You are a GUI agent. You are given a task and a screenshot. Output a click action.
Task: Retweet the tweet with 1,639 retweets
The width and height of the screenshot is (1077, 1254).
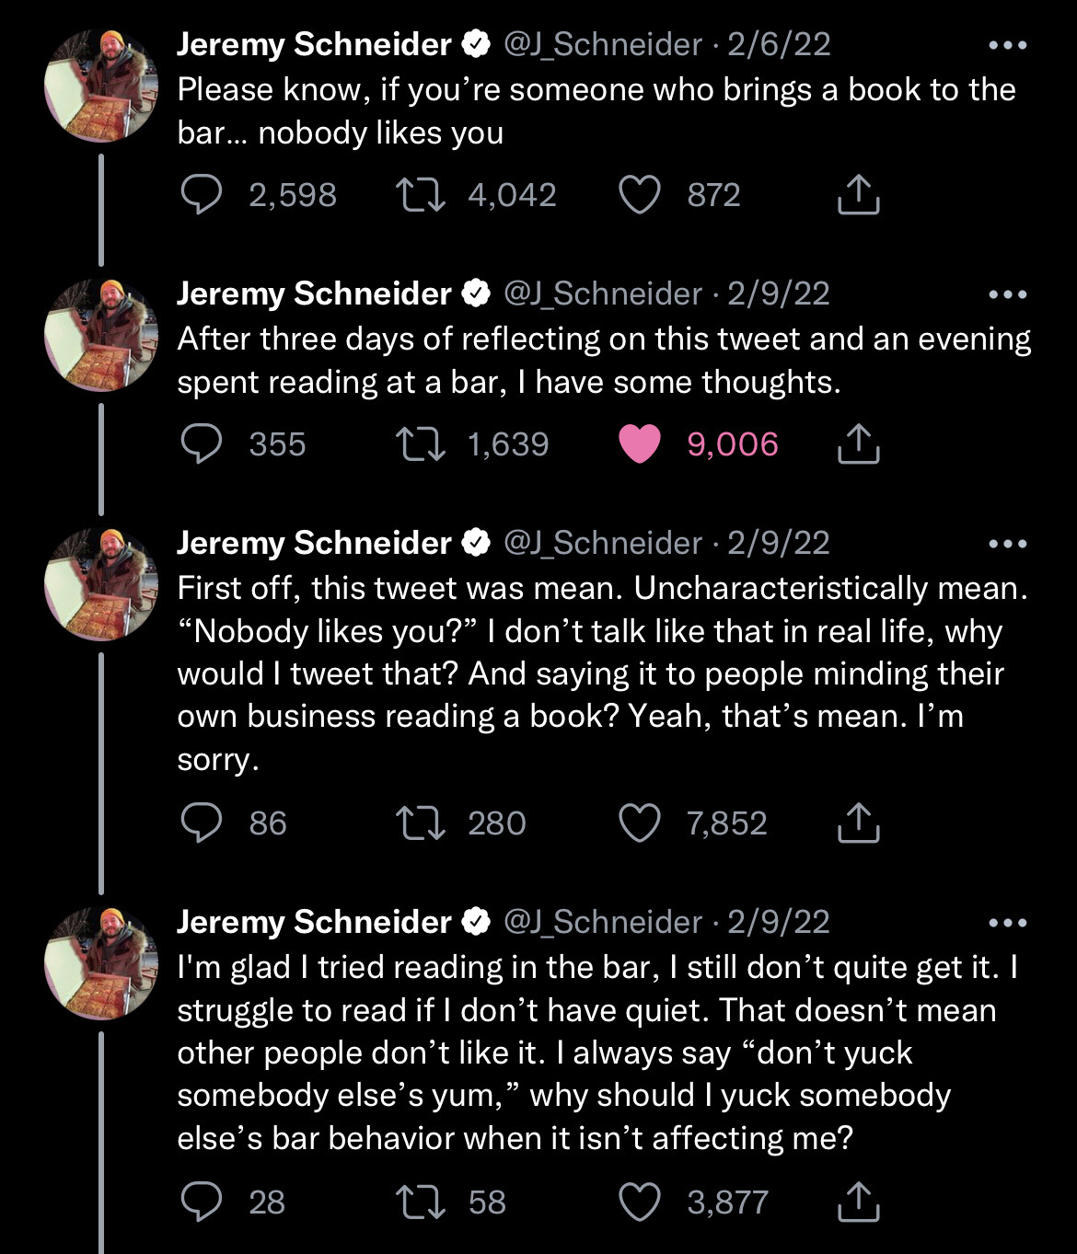tap(420, 444)
